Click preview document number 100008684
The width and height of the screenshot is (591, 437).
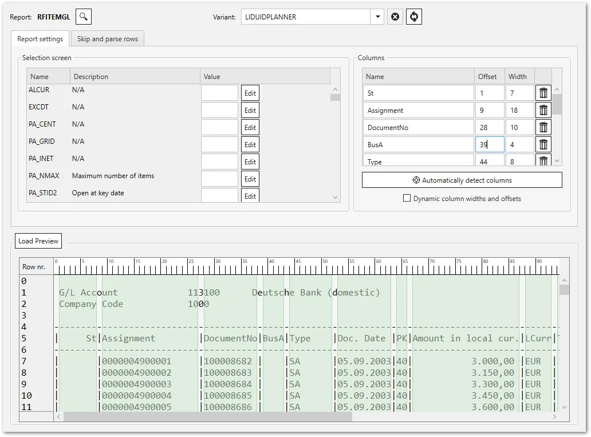tap(228, 384)
